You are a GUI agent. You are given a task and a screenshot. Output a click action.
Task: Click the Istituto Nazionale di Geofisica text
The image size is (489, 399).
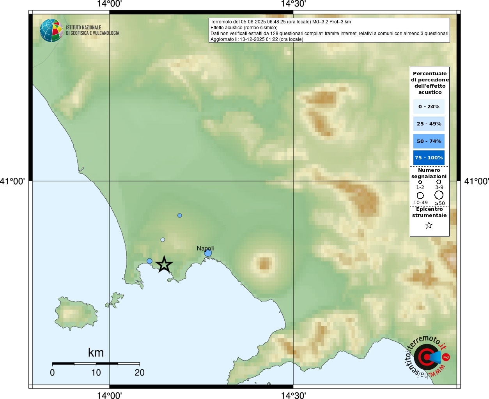92,30
